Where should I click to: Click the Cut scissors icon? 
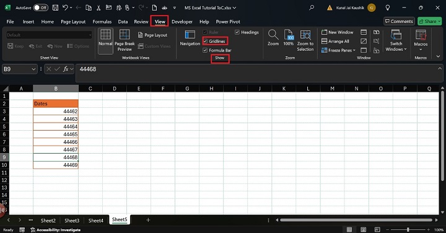[x=98, y=8]
